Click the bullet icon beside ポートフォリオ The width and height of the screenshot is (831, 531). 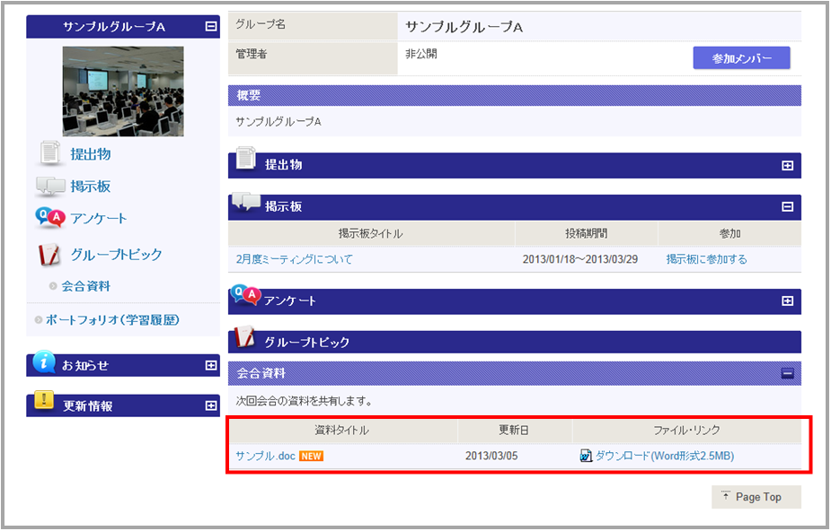(38, 319)
